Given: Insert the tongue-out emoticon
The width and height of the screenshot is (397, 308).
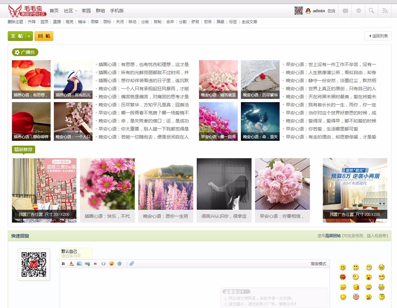Looking at the screenshot, I should pyautogui.click(x=369, y=277).
